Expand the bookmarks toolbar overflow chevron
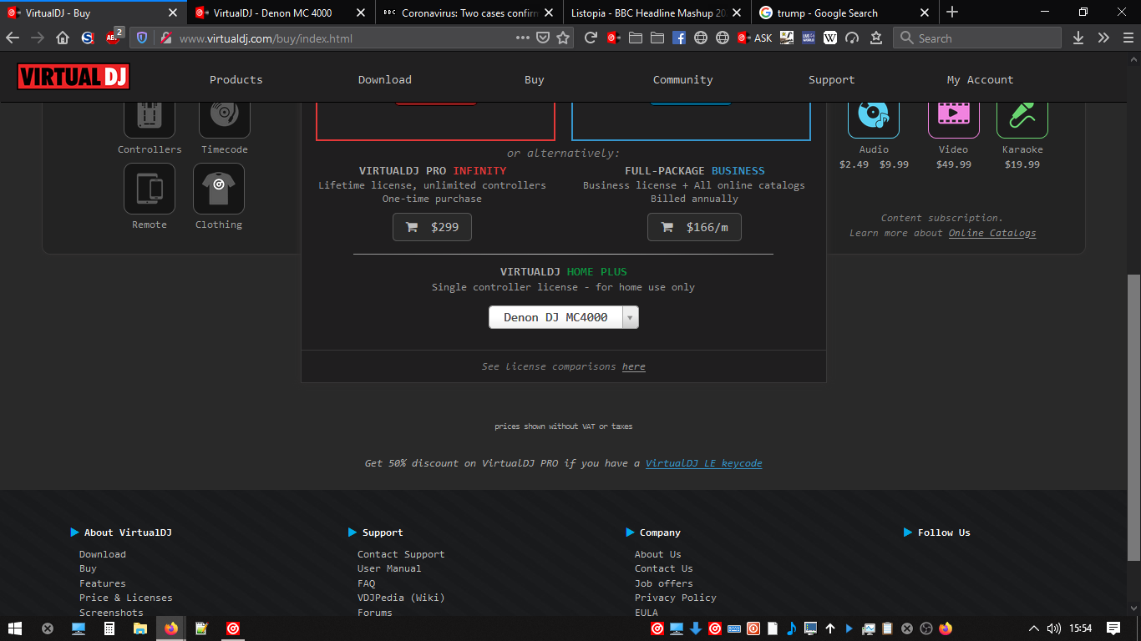This screenshot has height=641, width=1141. (x=1103, y=38)
